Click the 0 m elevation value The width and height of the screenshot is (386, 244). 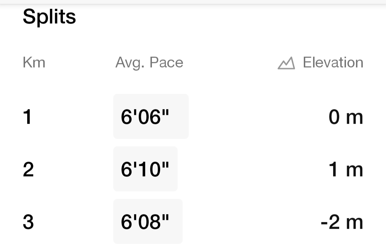(346, 116)
